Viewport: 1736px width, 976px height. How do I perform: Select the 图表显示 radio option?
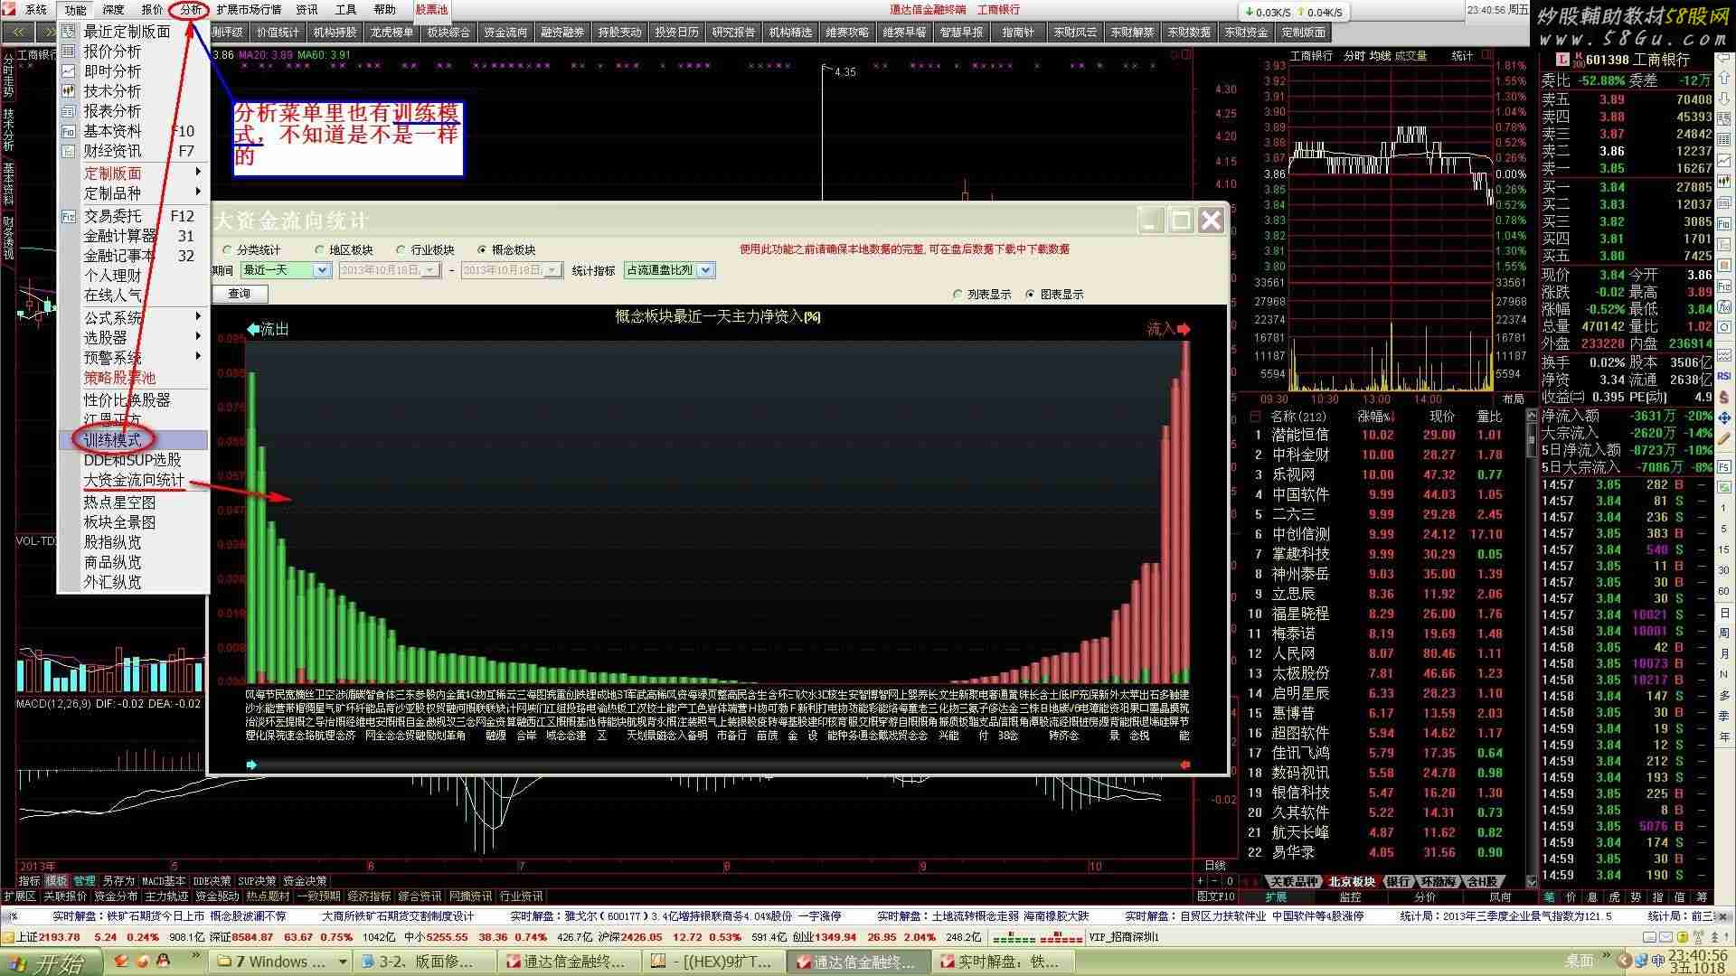click(x=1030, y=295)
